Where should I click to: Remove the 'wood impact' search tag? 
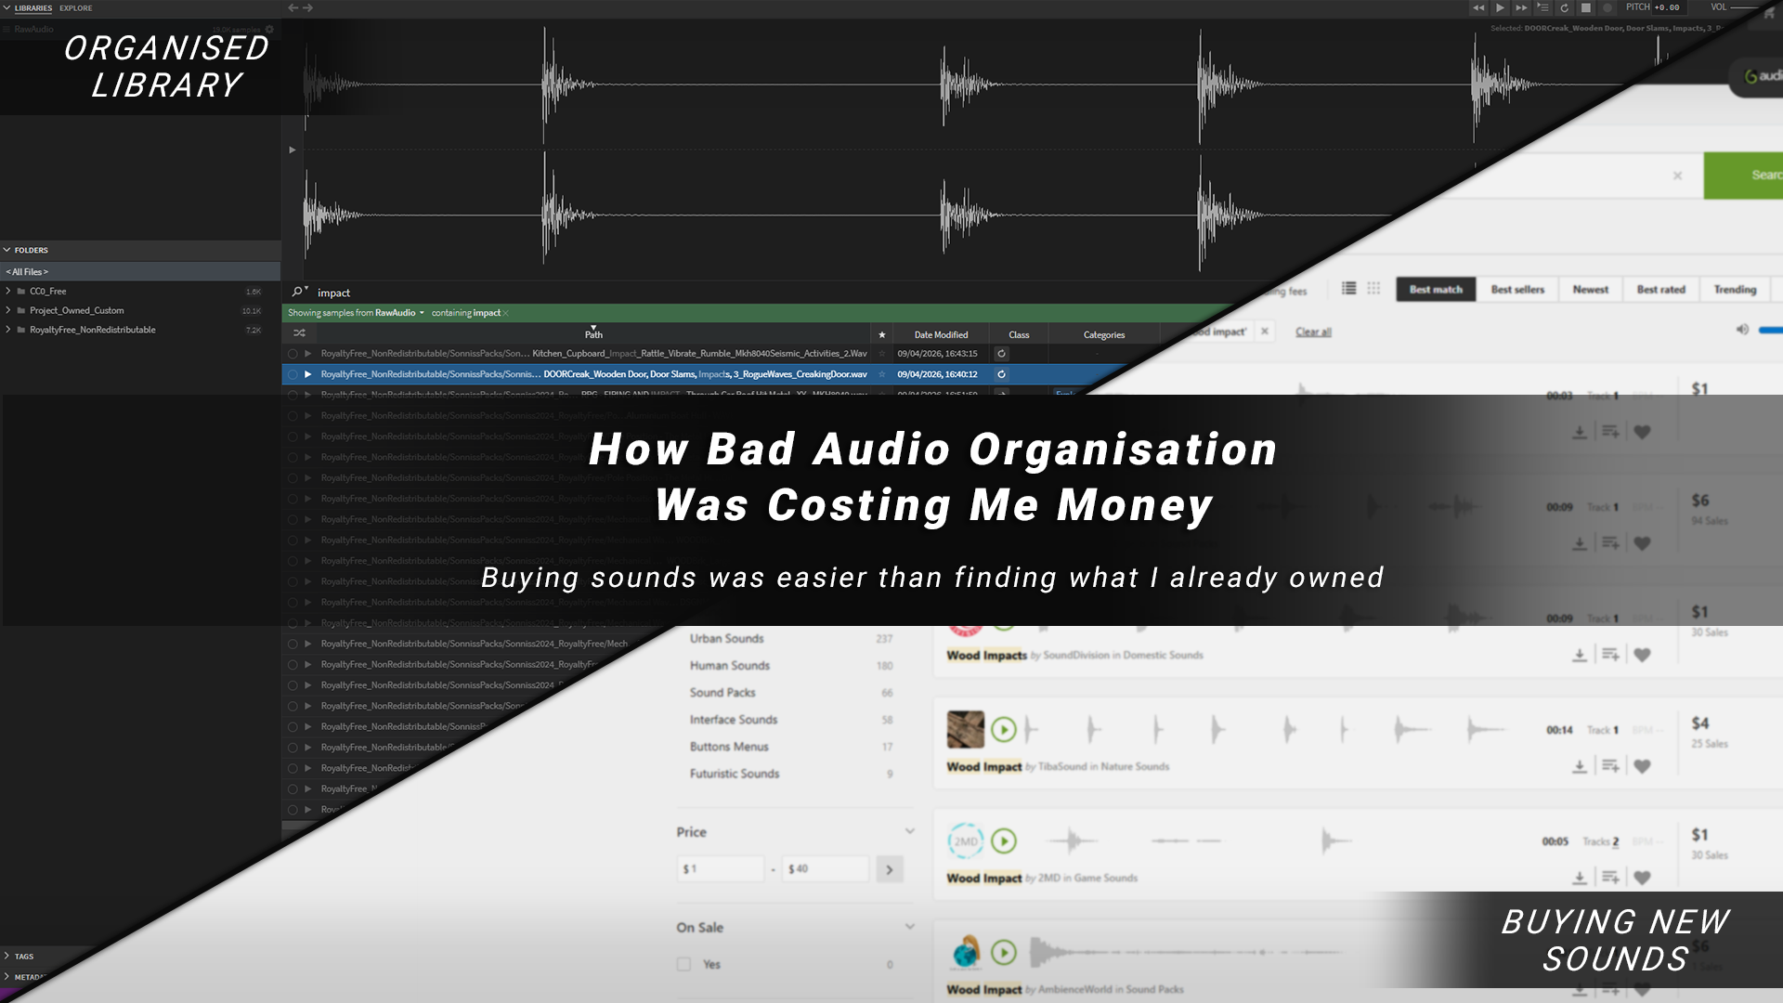pos(1264,332)
